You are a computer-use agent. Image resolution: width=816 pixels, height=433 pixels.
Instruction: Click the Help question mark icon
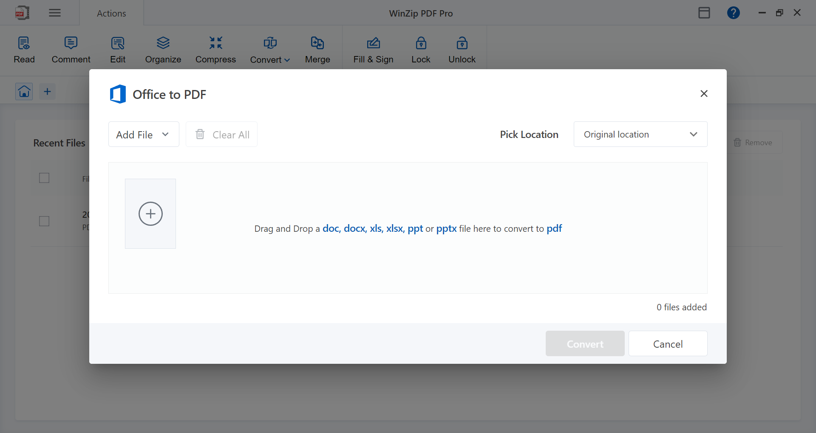tap(733, 13)
